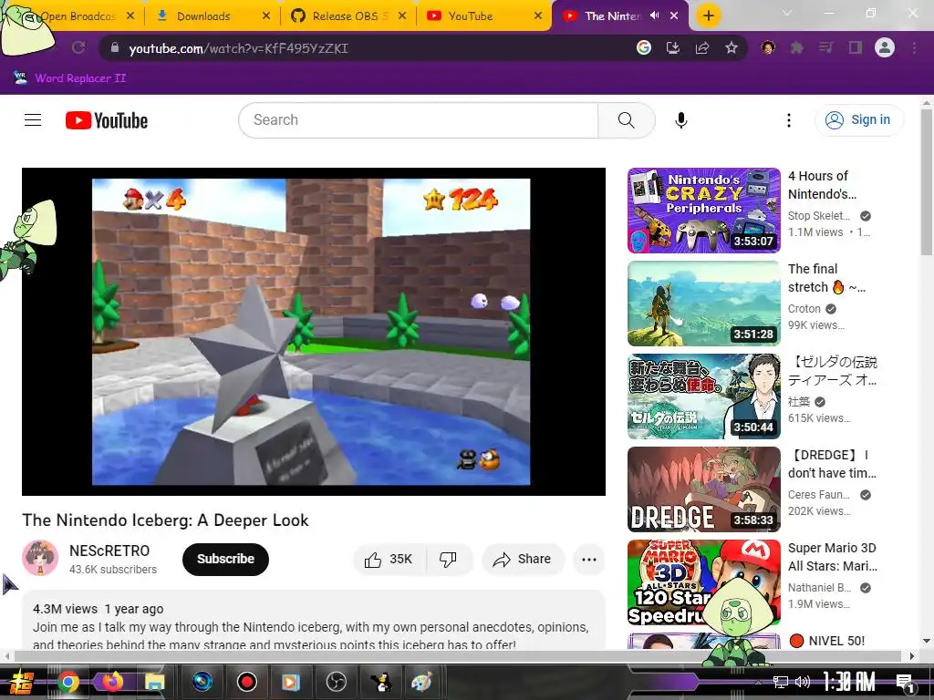Viewport: 934px width, 700px height.
Task: Like the video with 35K thumbs up
Action: [389, 560]
